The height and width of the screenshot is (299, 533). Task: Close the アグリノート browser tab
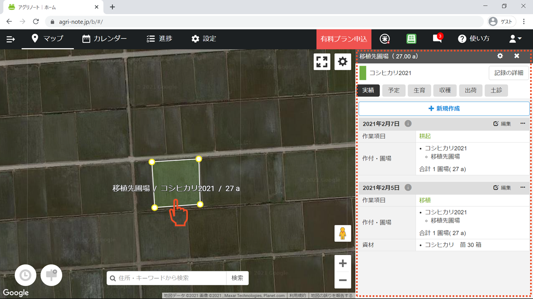coord(97,7)
